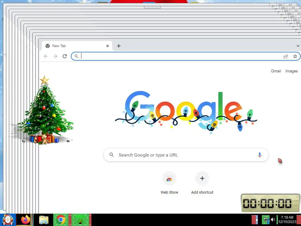Switch to Chrome from the taskbar

click(61, 220)
